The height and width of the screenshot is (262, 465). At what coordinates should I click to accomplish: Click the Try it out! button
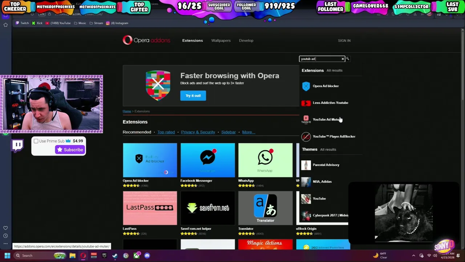[193, 96]
